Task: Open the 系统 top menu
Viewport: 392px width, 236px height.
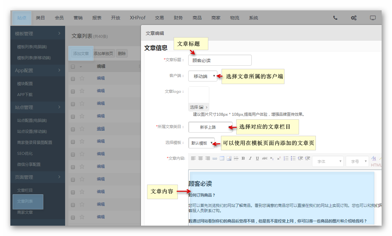Action: point(253,18)
